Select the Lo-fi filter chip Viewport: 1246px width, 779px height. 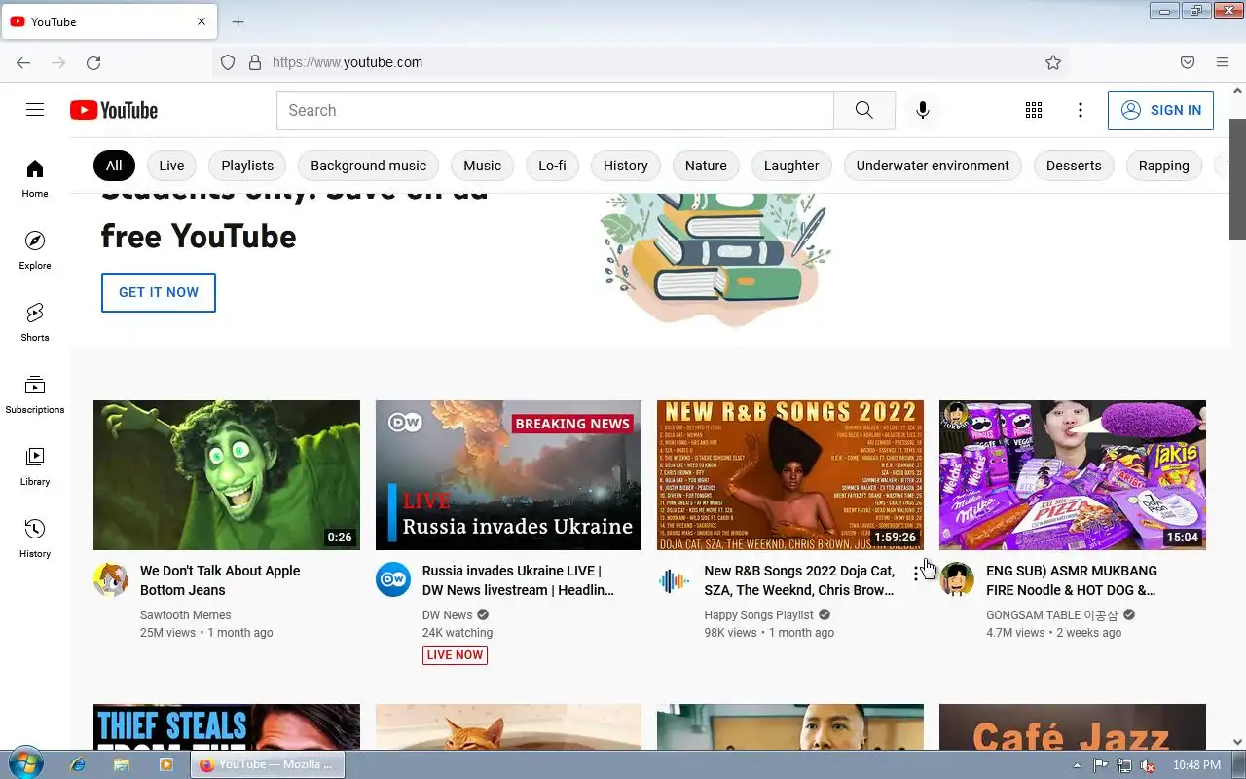552,166
